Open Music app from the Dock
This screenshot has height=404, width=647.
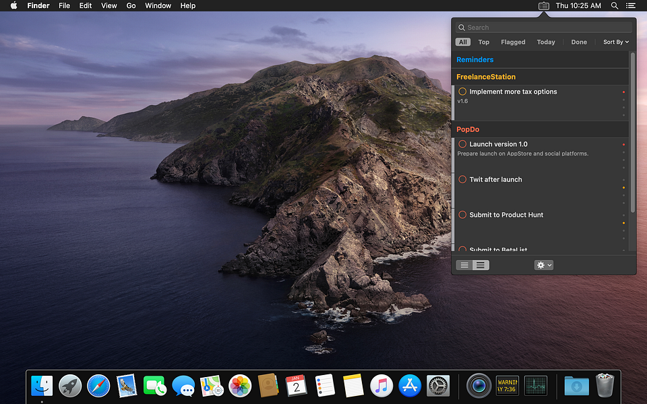(381, 386)
